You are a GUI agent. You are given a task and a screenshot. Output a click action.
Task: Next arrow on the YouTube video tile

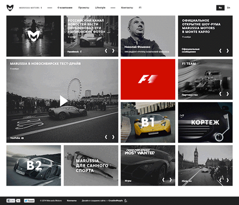(x=113, y=137)
